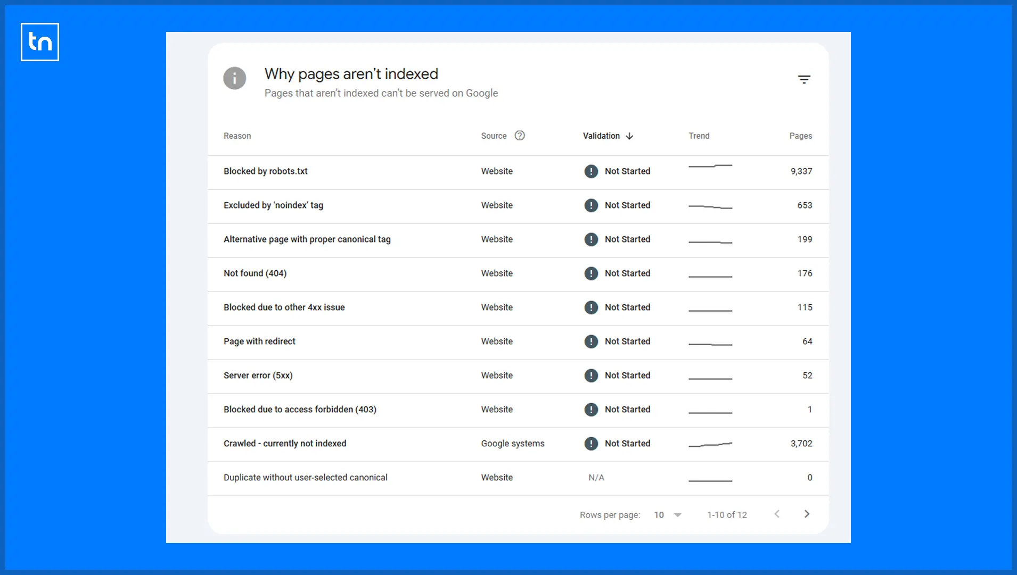Click the 653 pages count
Image resolution: width=1017 pixels, height=575 pixels.
[x=805, y=205]
